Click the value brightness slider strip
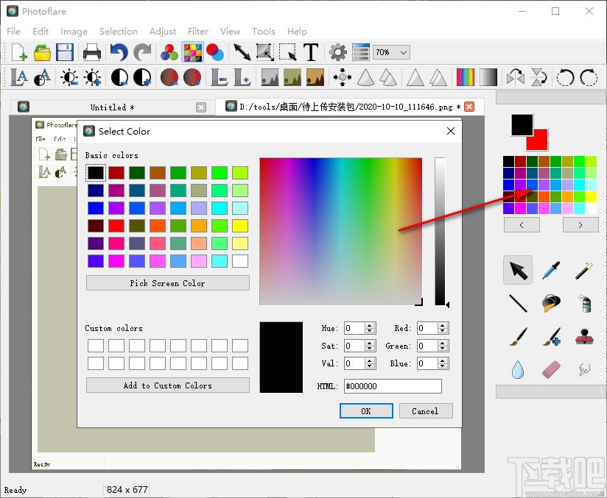The height and width of the screenshot is (498, 607). tap(440, 231)
